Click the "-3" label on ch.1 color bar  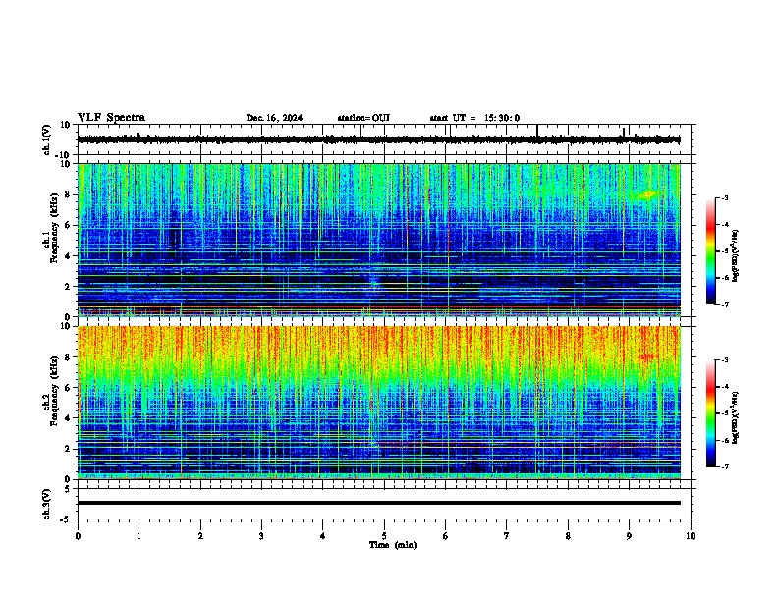(725, 197)
